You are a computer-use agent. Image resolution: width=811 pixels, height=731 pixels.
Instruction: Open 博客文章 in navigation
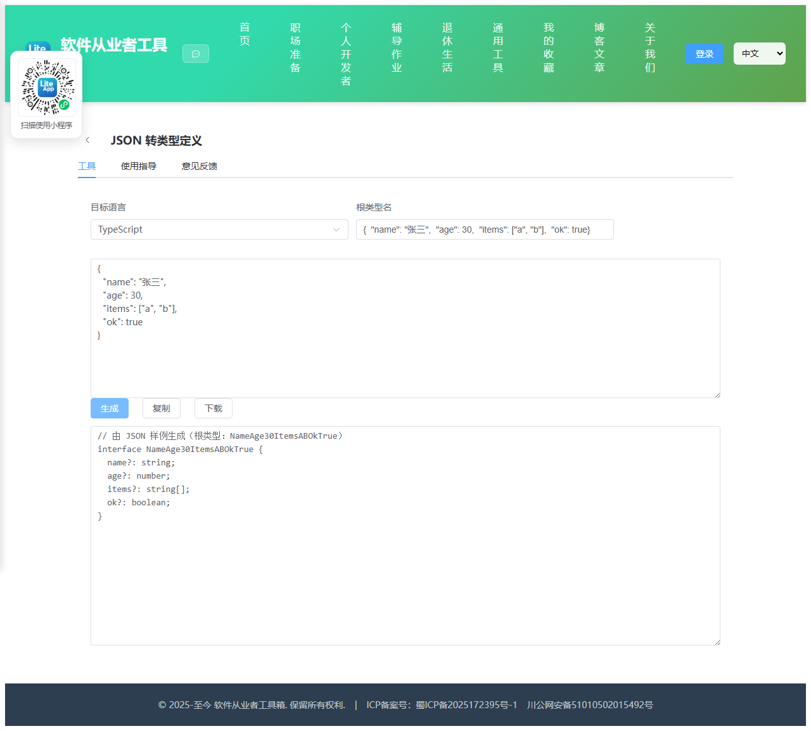pos(599,48)
